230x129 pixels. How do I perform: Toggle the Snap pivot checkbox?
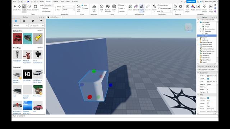tap(82, 5)
